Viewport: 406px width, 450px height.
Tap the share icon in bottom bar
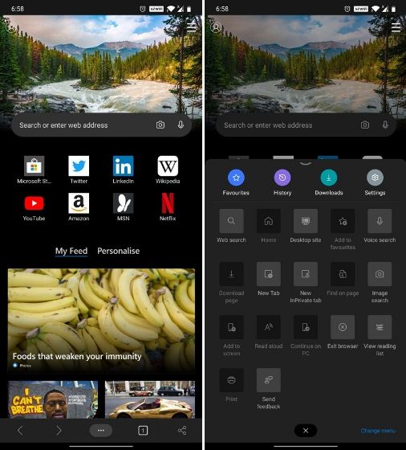182,431
